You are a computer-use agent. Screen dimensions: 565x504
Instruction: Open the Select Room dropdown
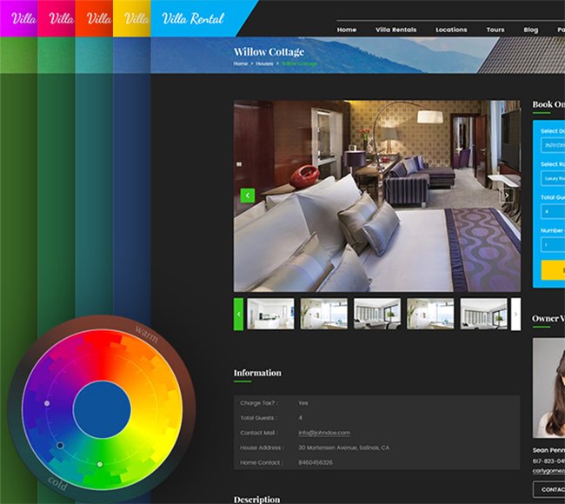tap(553, 178)
